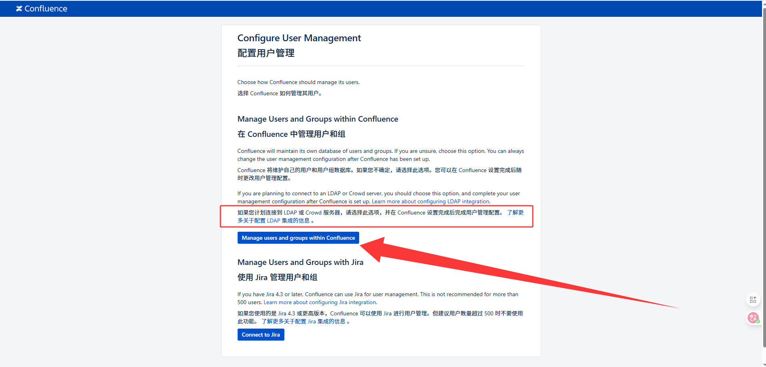This screenshot has height=367, width=766.
Task: Click the Configure User Management heading
Action: (x=299, y=38)
